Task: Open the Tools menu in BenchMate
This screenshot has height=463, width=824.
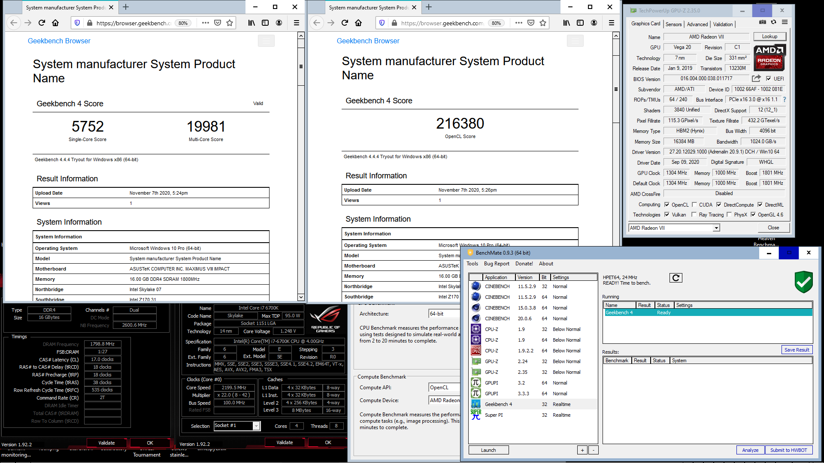Action: pos(472,264)
